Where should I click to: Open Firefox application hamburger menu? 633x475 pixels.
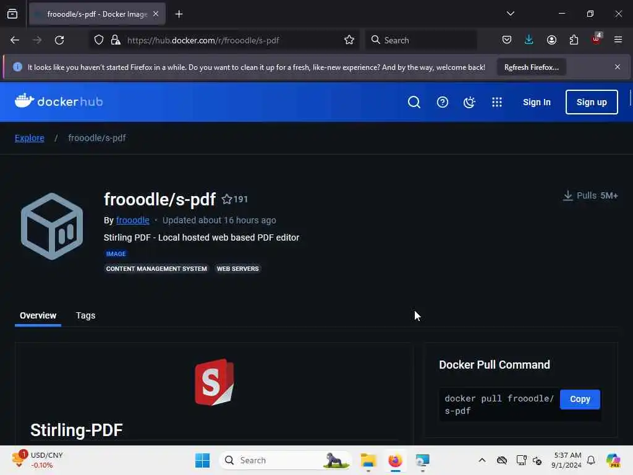tap(618, 40)
